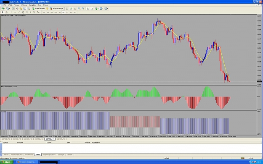Open the Dziennik terminal tab
Screen dimensions: 263x164
pyautogui.click(x=69, y=155)
